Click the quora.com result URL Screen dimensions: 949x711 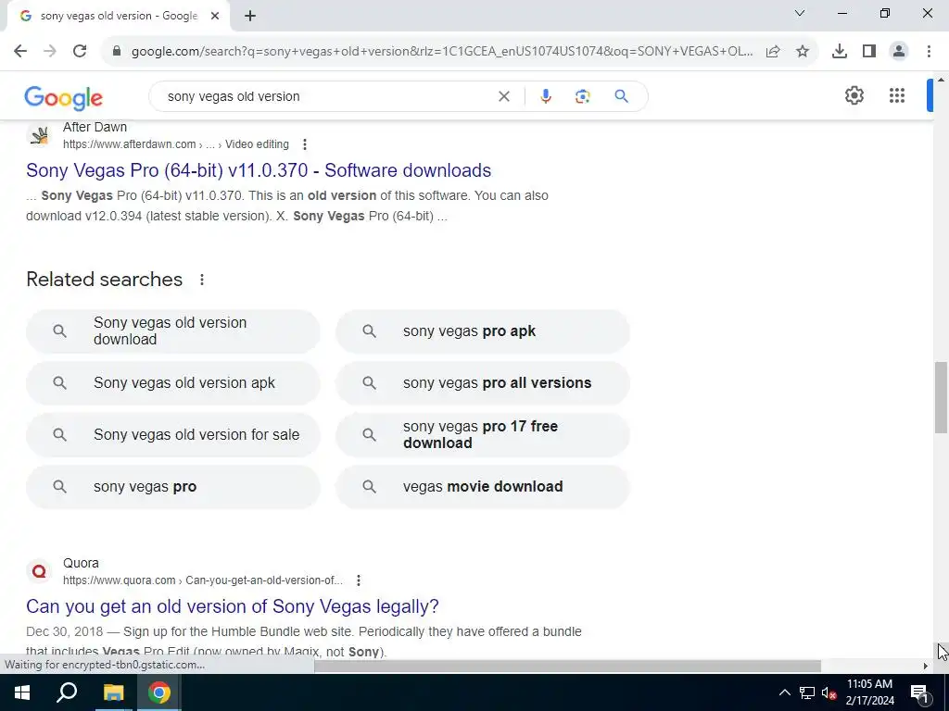(x=203, y=580)
